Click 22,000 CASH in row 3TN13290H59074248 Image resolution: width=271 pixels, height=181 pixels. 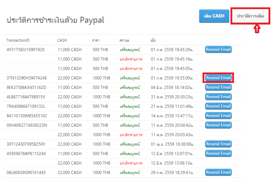point(69,78)
